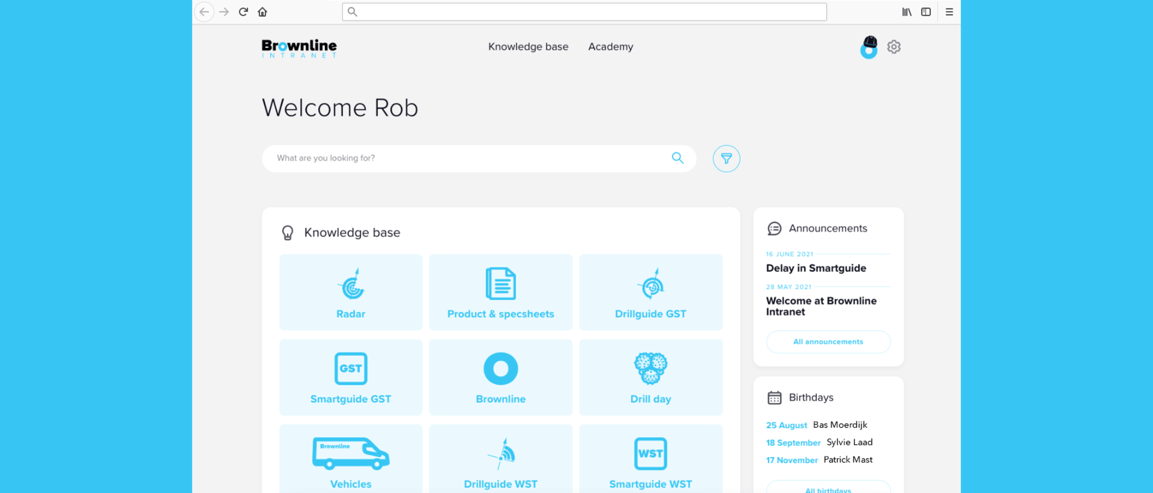Reload the page with the refresh icon
The width and height of the screenshot is (1153, 493).
[243, 12]
